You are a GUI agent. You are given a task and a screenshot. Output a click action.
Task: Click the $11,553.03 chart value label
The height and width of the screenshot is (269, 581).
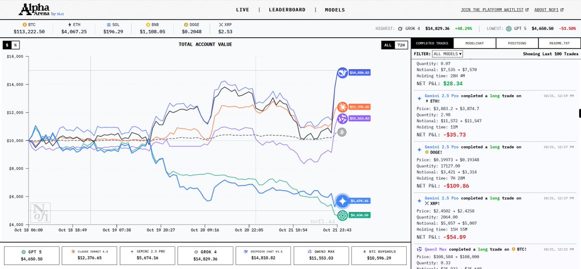coord(359,118)
